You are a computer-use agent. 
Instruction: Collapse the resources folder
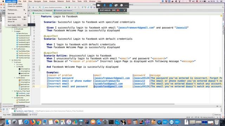coord(10,60)
